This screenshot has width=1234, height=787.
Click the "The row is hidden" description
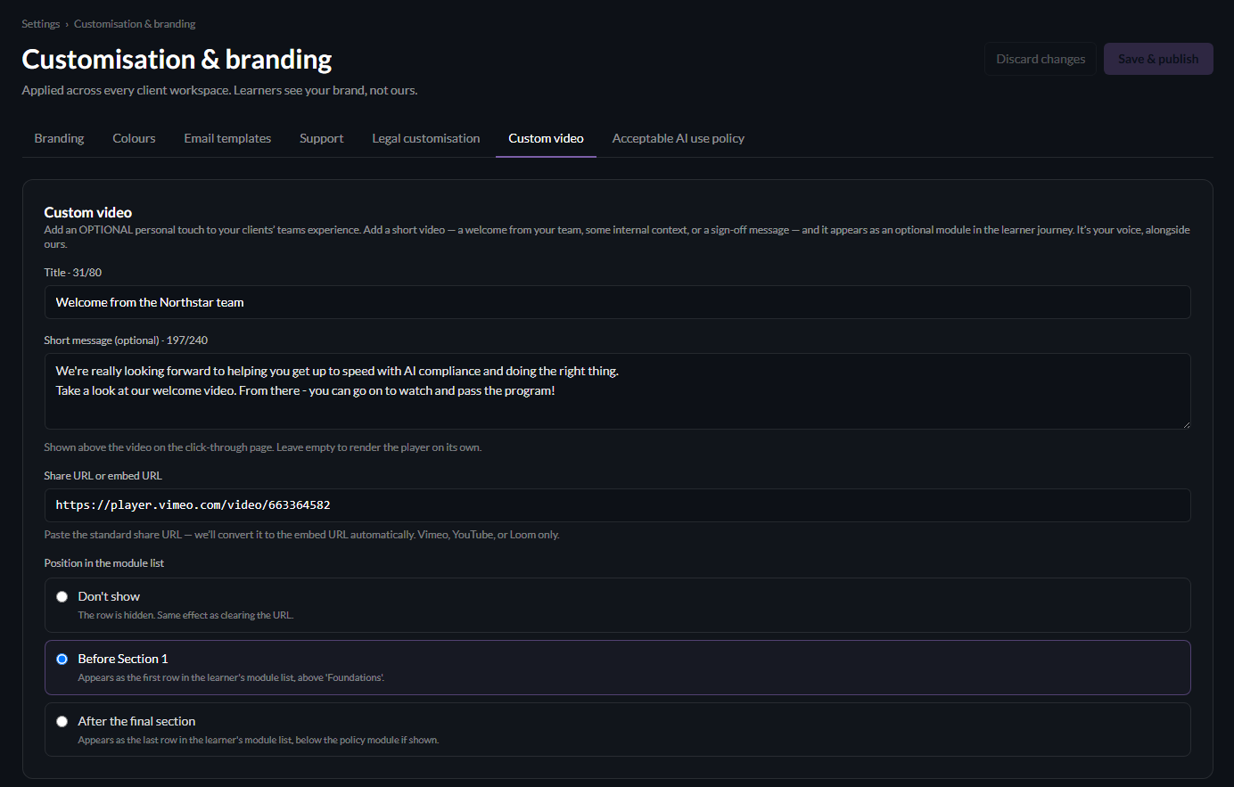point(185,615)
